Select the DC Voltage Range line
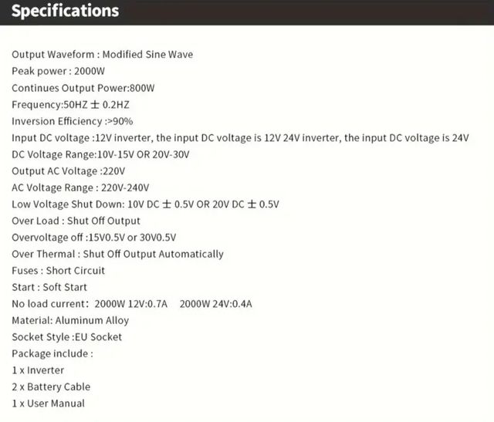Viewport: 494px width, 422px height. pos(100,154)
